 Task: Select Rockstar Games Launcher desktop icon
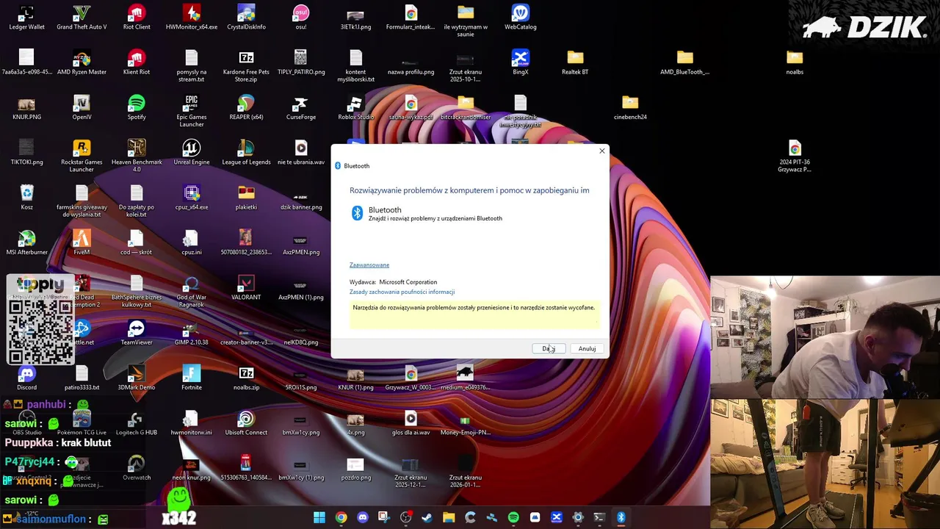coord(82,156)
